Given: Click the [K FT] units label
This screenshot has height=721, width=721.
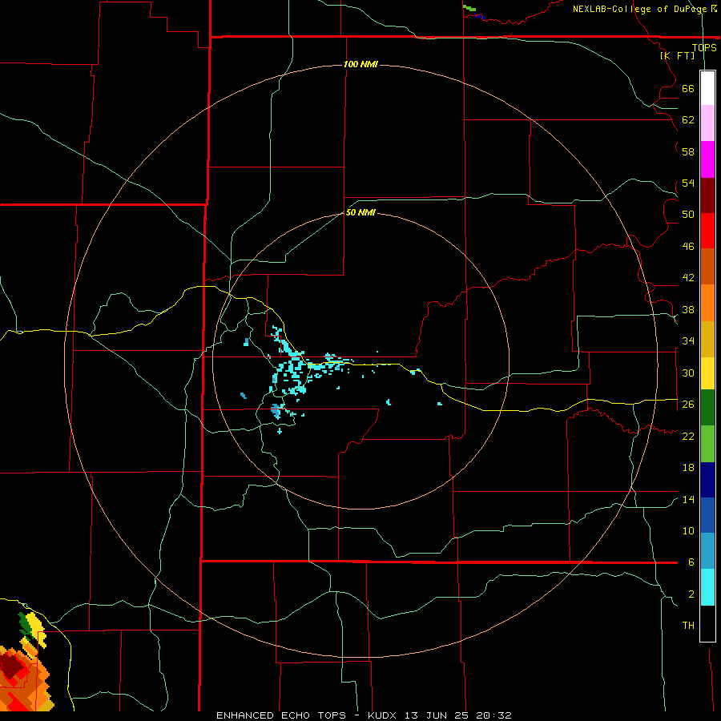Looking at the screenshot, I should (x=677, y=55).
